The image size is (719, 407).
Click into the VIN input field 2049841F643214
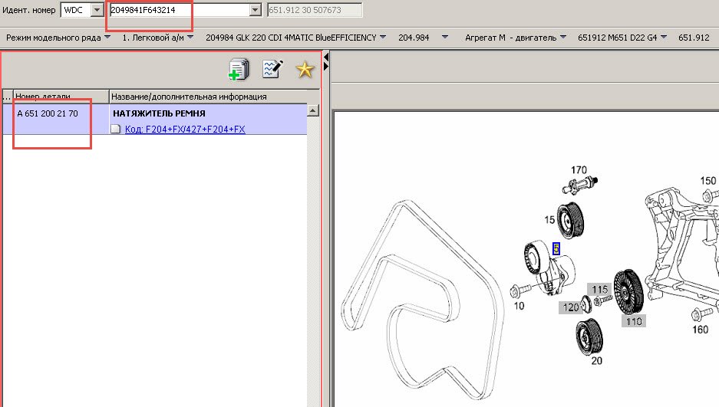[x=180, y=10]
